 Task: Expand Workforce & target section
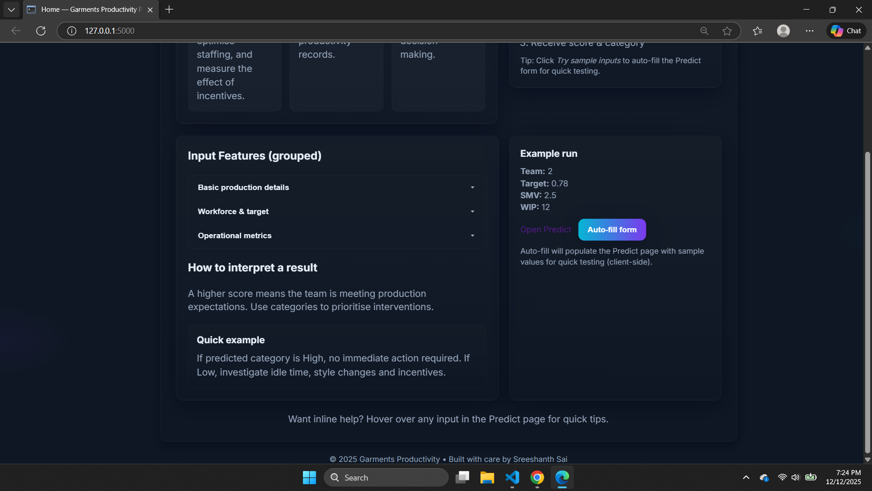point(337,211)
